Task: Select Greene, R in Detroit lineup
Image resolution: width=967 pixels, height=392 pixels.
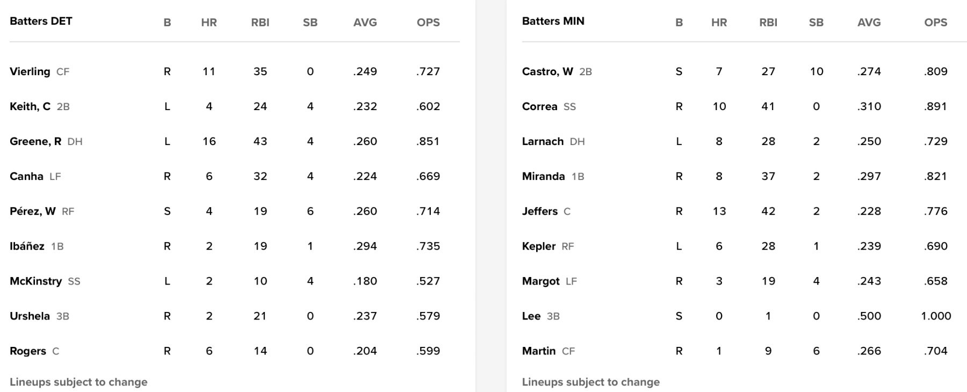Action: (x=35, y=141)
